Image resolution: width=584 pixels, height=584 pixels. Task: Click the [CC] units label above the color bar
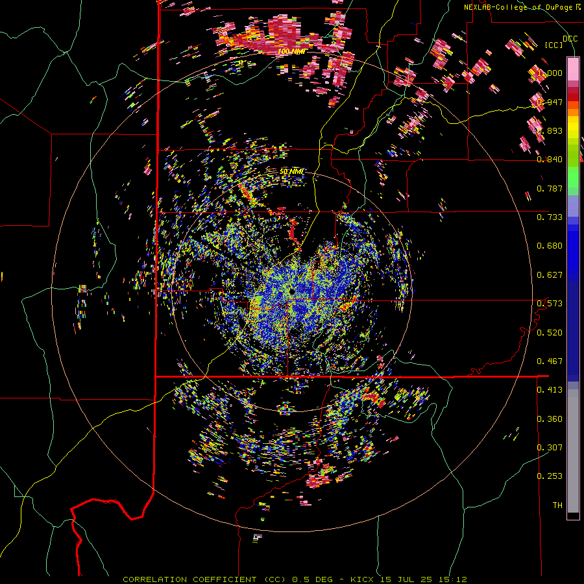(554, 45)
